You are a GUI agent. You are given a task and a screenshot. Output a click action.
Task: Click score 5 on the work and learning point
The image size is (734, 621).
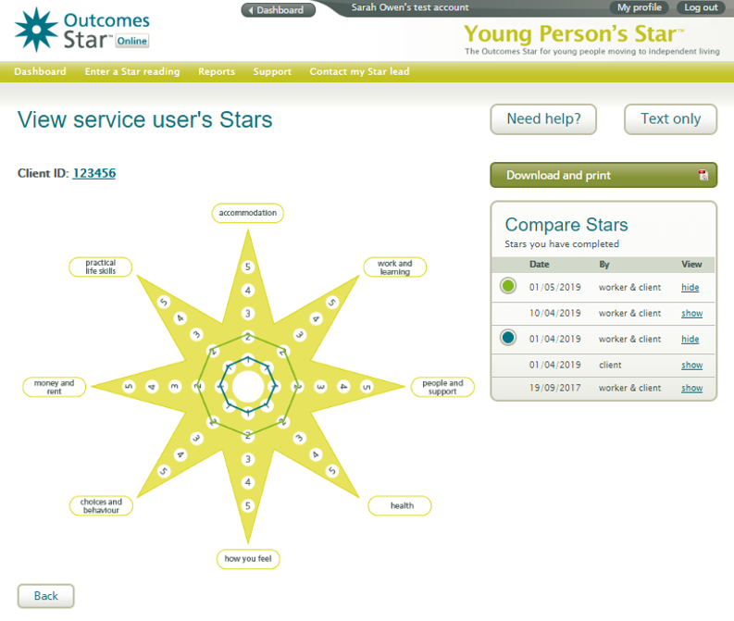332,303
